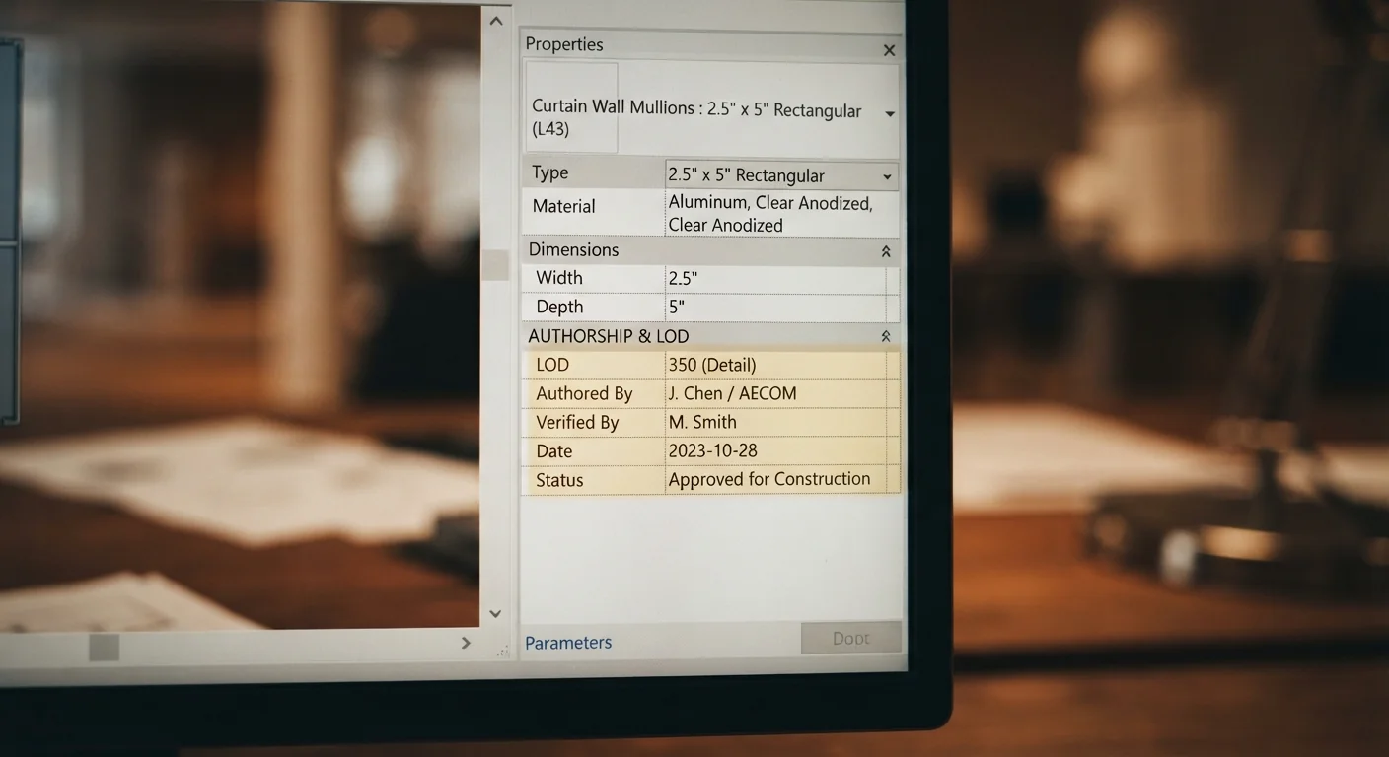Click the Width label under Dimensions
Viewport: 1389px width, 757px height.
pyautogui.click(x=559, y=278)
